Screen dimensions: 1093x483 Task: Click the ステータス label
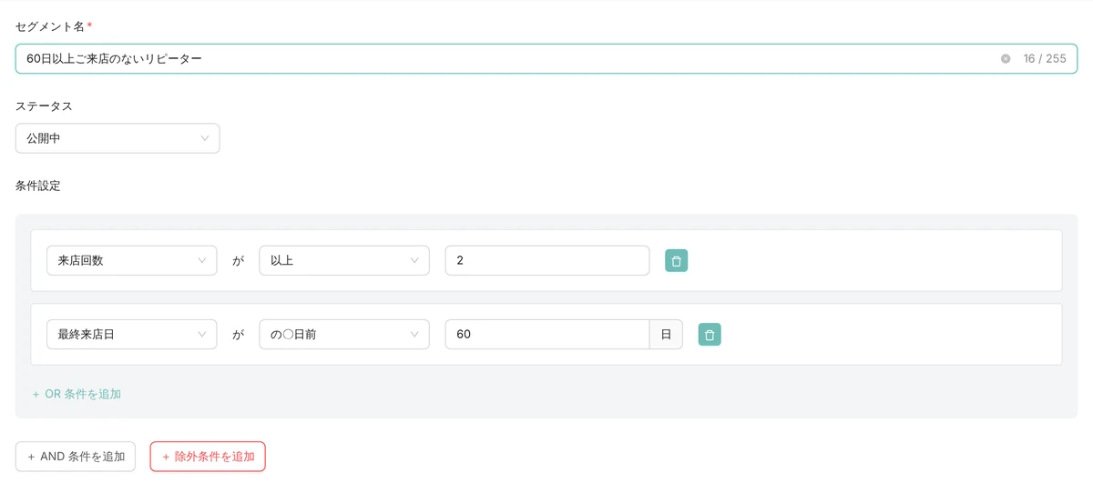click(x=44, y=106)
